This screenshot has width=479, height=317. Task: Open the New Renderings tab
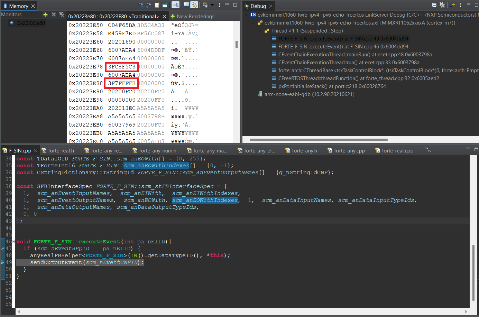tap(194, 16)
